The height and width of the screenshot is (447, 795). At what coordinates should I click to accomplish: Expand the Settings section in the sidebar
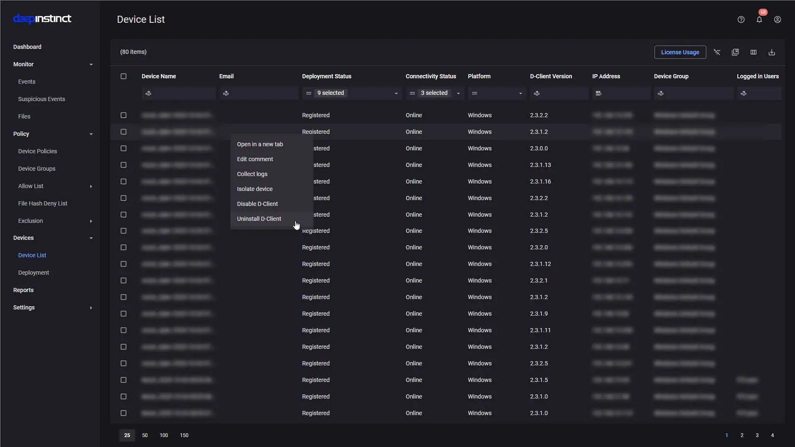(91, 307)
